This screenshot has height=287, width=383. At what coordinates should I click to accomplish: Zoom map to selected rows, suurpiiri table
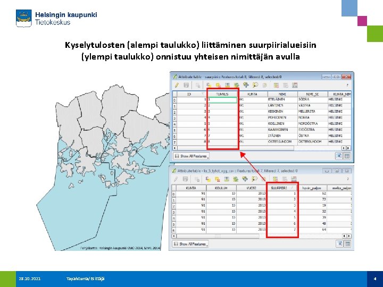(x=255, y=85)
